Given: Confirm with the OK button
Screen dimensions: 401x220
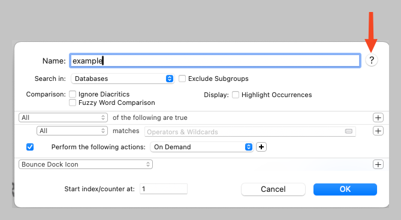Looking at the screenshot, I should 345,189.
